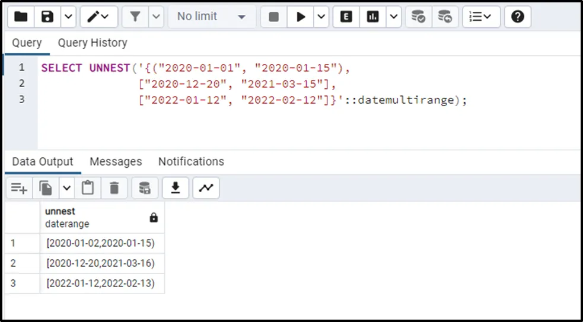Run the query with Execute play button
This screenshot has width=583, height=322.
pos(301,17)
